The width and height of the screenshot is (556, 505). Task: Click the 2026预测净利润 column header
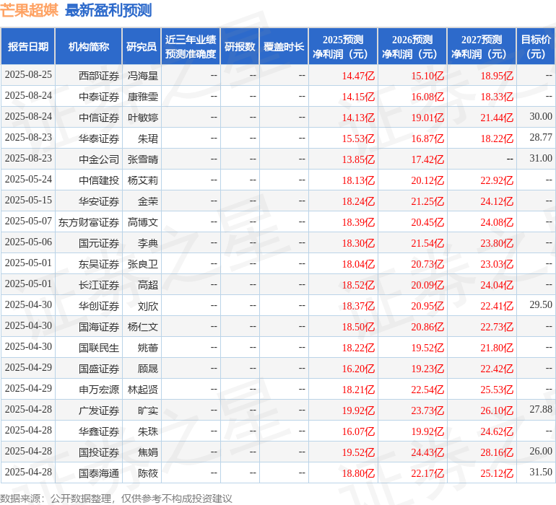pos(412,47)
